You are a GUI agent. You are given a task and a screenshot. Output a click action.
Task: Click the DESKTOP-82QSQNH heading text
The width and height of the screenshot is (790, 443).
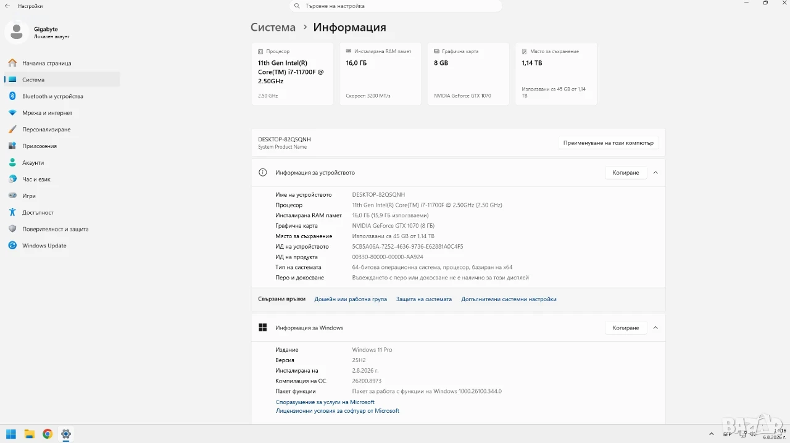point(285,139)
